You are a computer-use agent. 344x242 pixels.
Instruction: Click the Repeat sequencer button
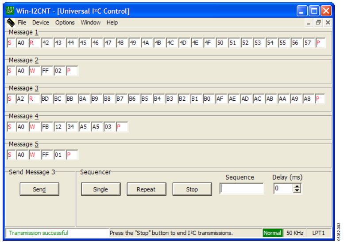(146, 189)
